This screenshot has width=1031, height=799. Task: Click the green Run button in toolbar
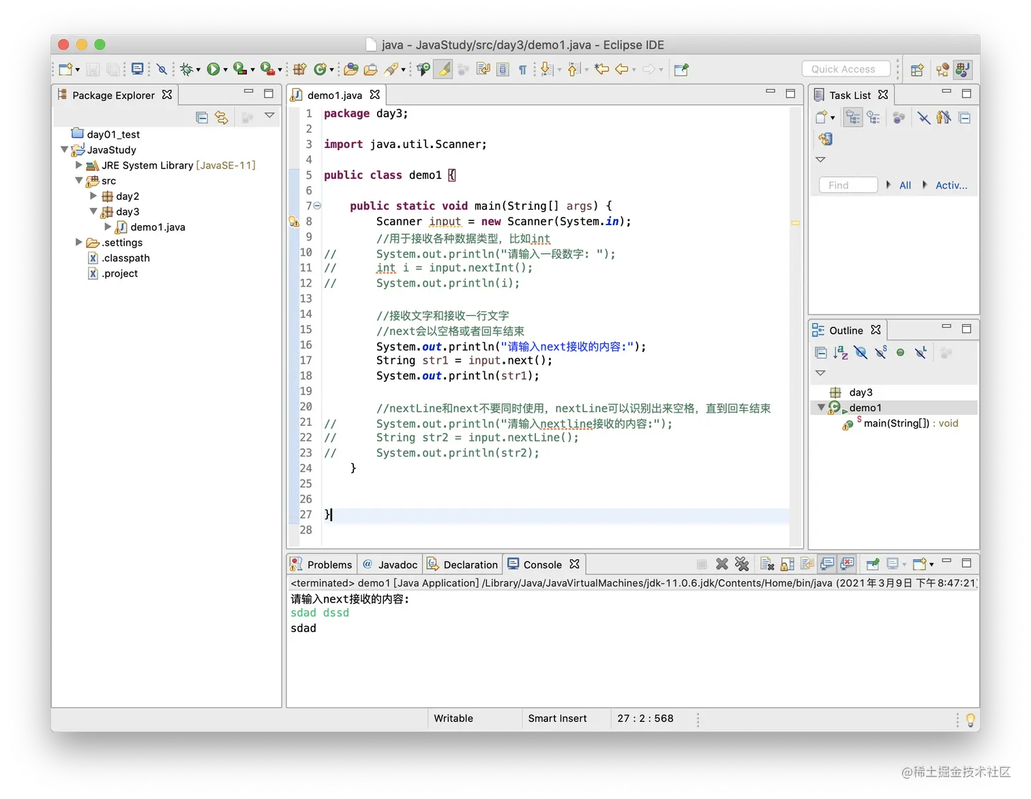[x=213, y=69]
